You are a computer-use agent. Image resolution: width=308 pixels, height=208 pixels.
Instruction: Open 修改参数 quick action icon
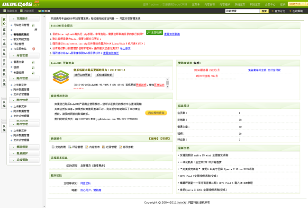[120, 147]
